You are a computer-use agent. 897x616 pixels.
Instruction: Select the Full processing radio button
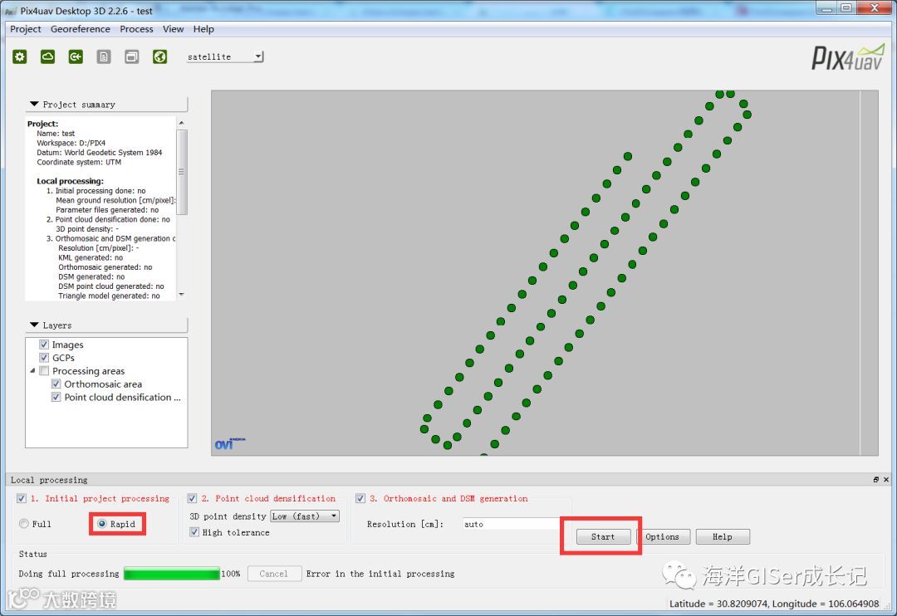[x=23, y=523]
